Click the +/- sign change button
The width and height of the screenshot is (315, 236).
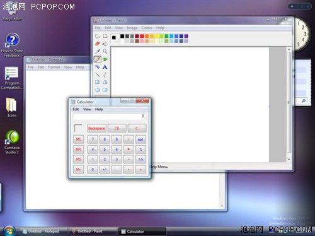(x=105, y=169)
